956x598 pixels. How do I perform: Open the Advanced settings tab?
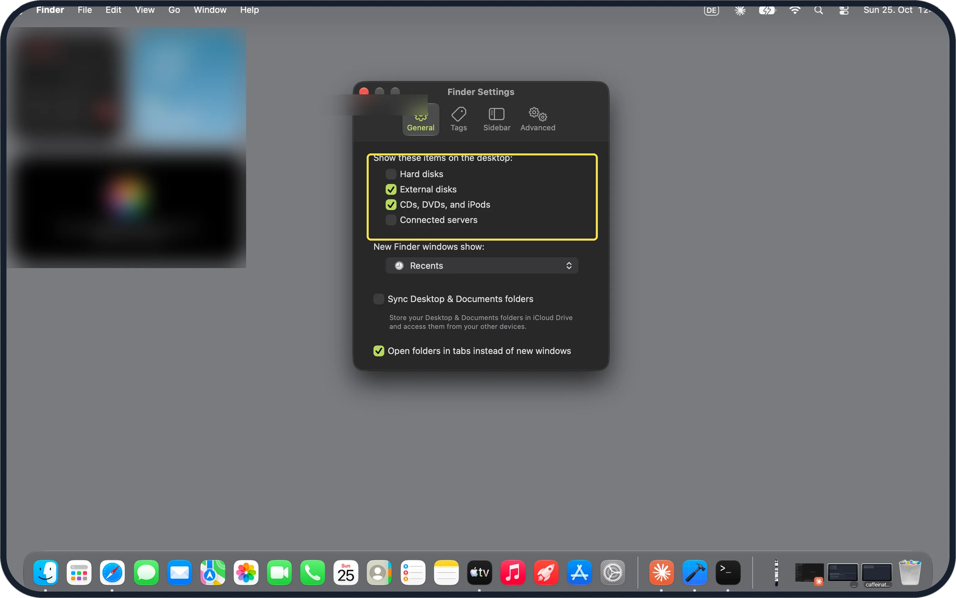point(537,119)
